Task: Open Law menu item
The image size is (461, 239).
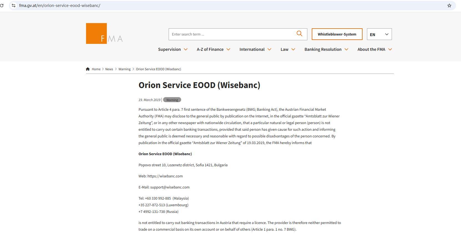Action: point(285,49)
